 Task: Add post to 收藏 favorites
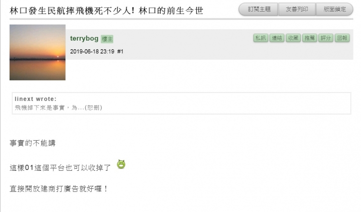293,38
